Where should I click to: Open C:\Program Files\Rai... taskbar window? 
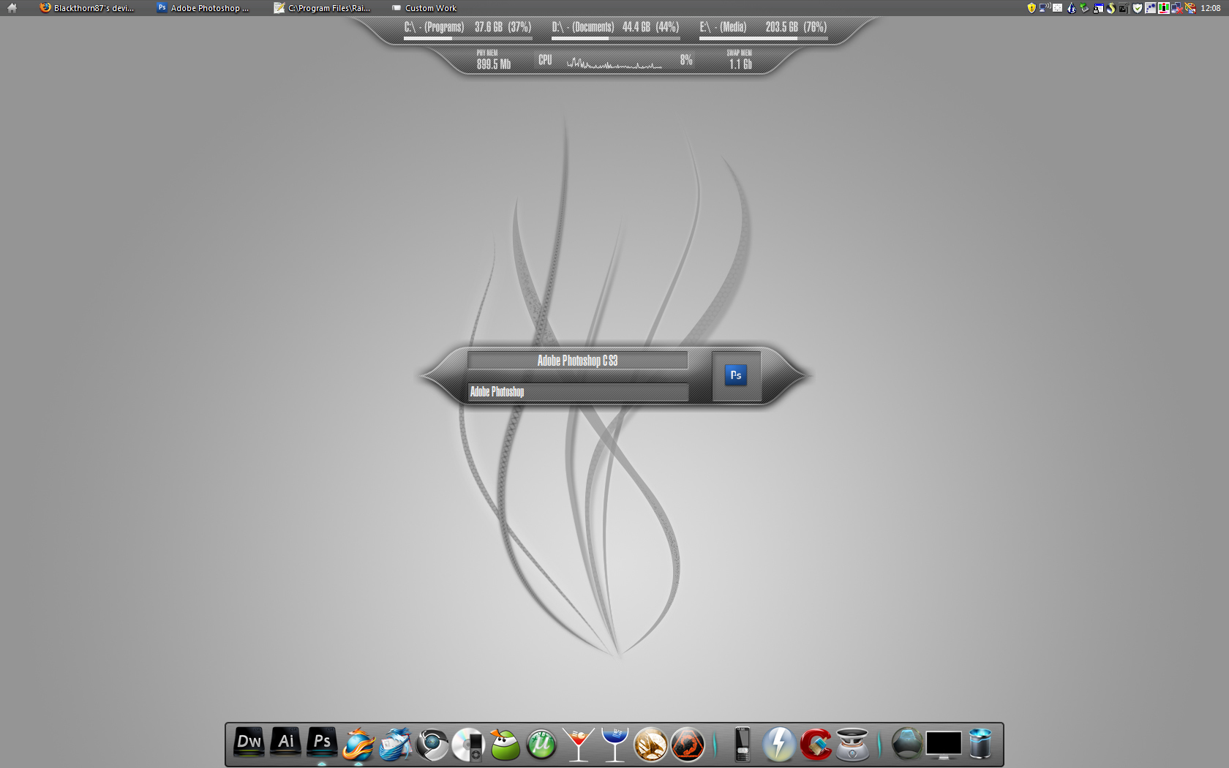[322, 8]
